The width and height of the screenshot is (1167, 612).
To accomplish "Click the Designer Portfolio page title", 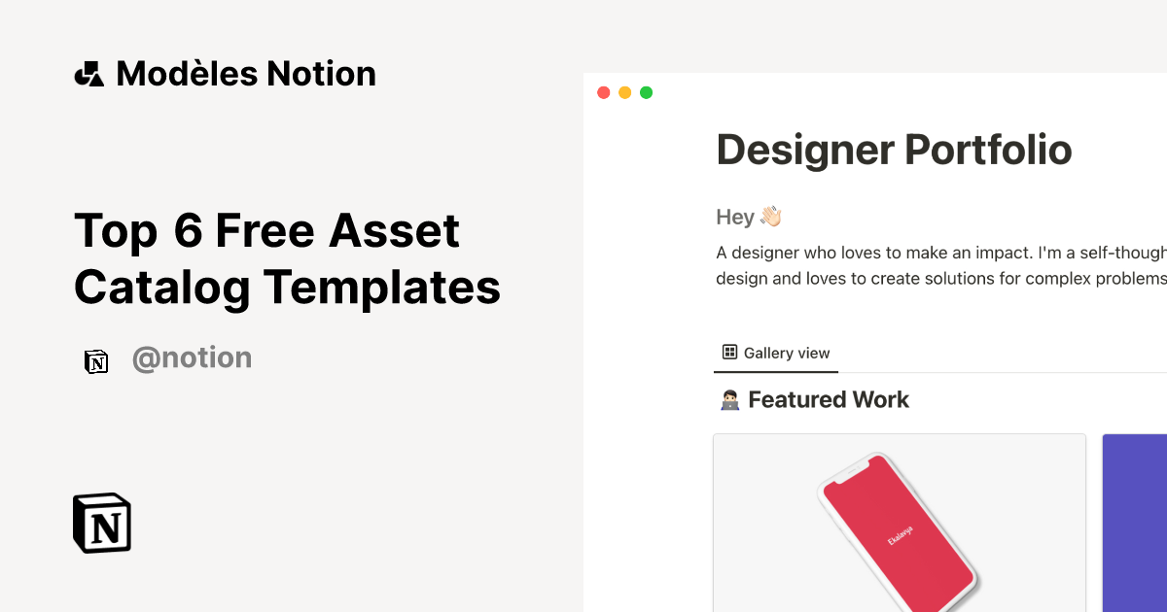I will 894,151.
